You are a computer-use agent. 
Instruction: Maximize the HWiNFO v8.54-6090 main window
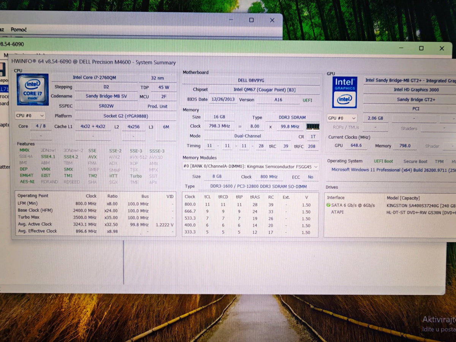point(421,48)
